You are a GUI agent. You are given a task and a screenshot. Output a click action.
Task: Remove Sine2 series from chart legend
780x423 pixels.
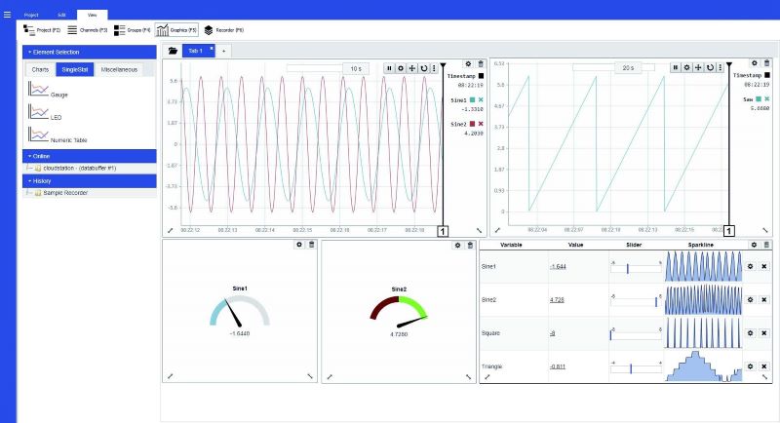(x=481, y=125)
